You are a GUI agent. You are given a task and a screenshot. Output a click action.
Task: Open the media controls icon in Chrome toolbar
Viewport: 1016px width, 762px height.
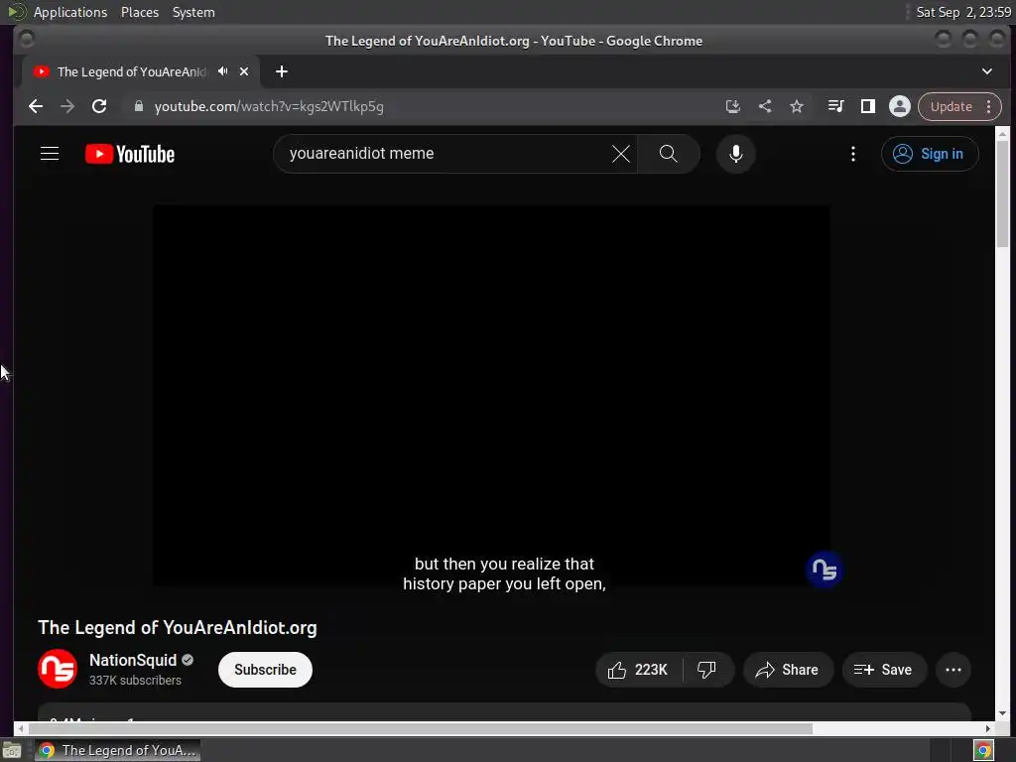click(835, 106)
